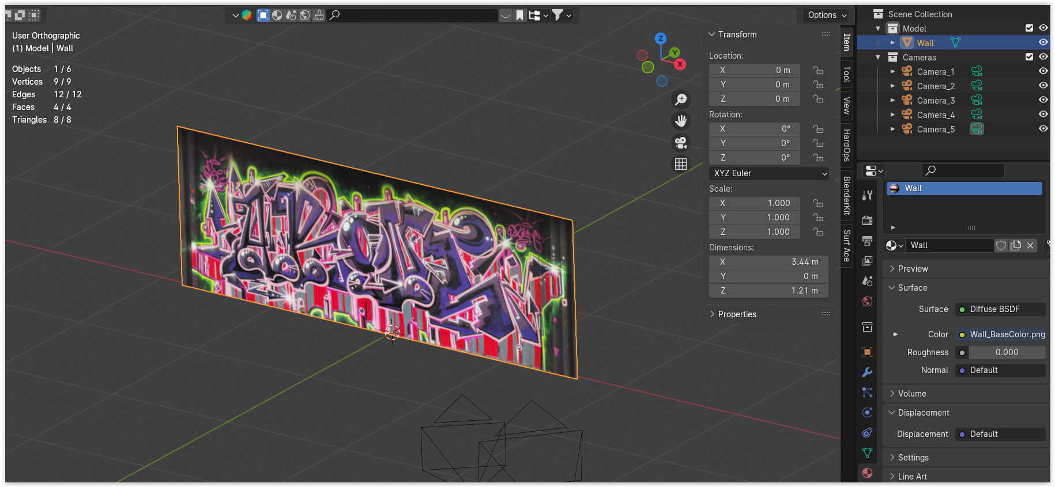
Task: Open the Physics properties tab icon
Action: click(867, 412)
